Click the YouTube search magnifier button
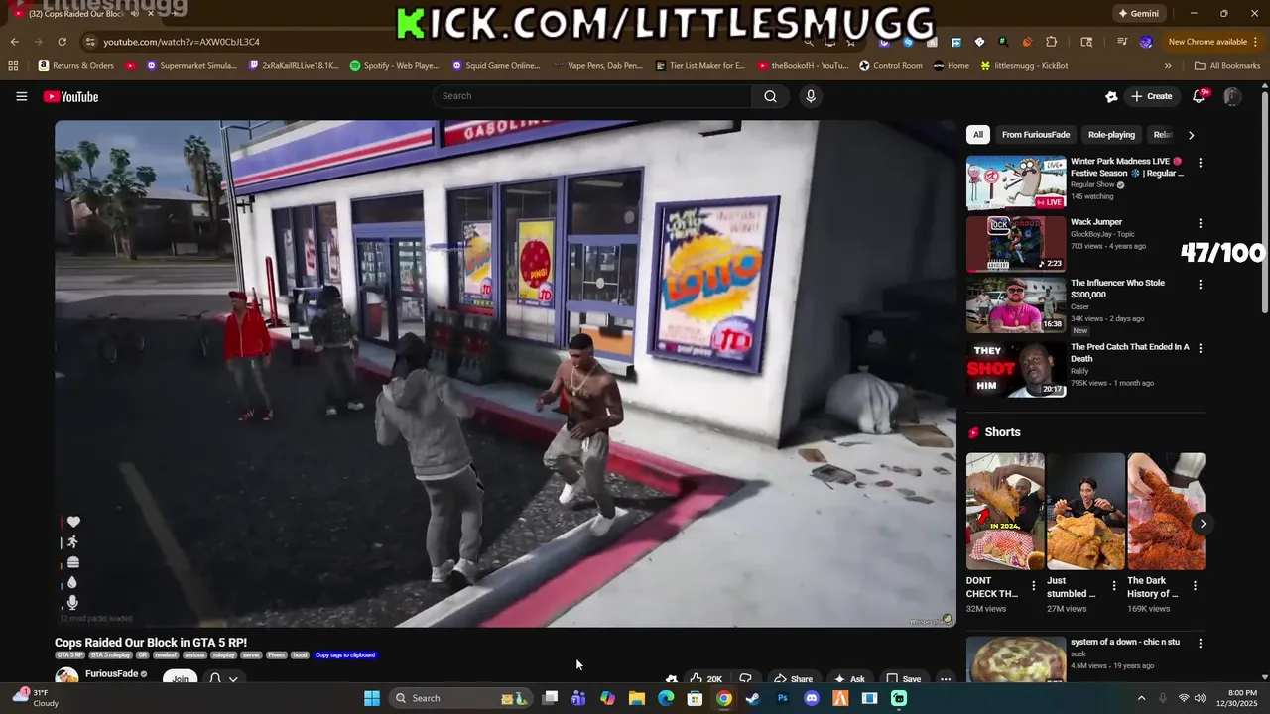 [770, 96]
